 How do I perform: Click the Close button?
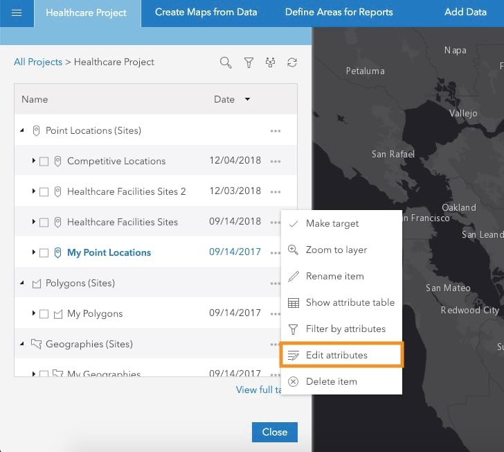[274, 432]
